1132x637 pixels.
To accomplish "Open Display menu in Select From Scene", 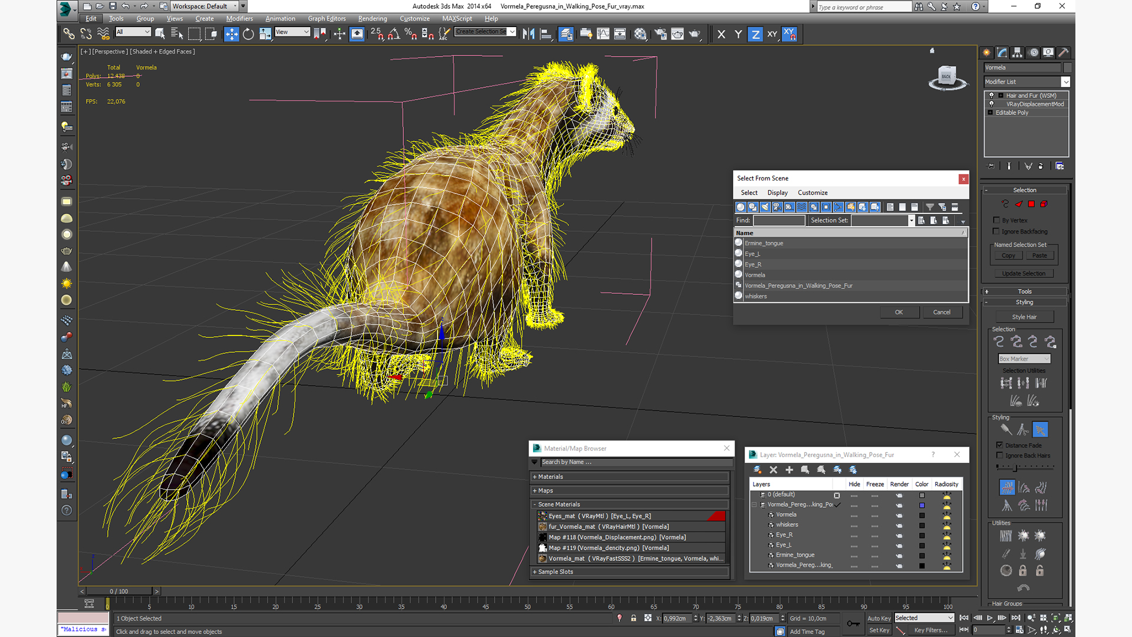I will pyautogui.click(x=777, y=193).
